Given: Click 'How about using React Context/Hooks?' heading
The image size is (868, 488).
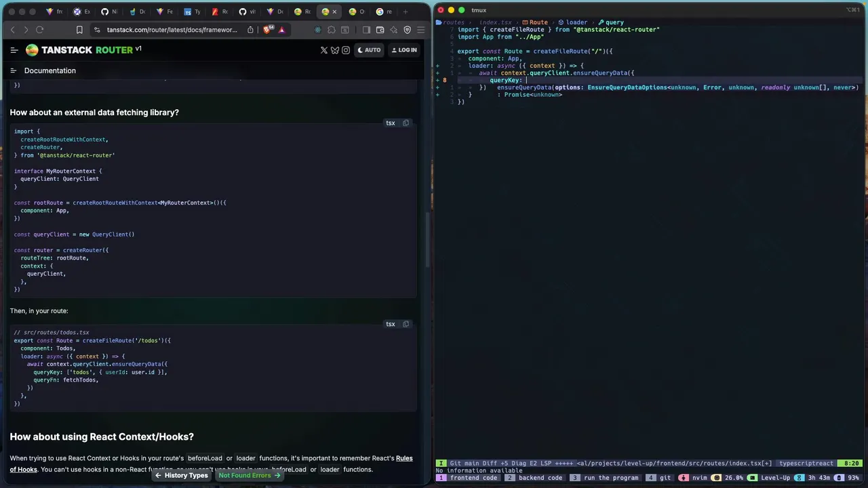Looking at the screenshot, I should 102,437.
